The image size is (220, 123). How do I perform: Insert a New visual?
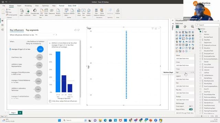(79, 12)
